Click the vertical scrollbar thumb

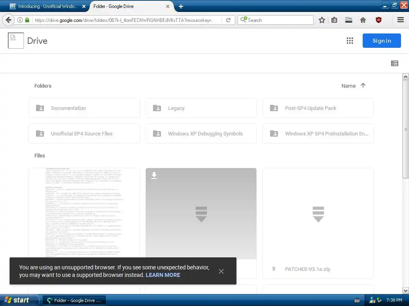[405, 129]
